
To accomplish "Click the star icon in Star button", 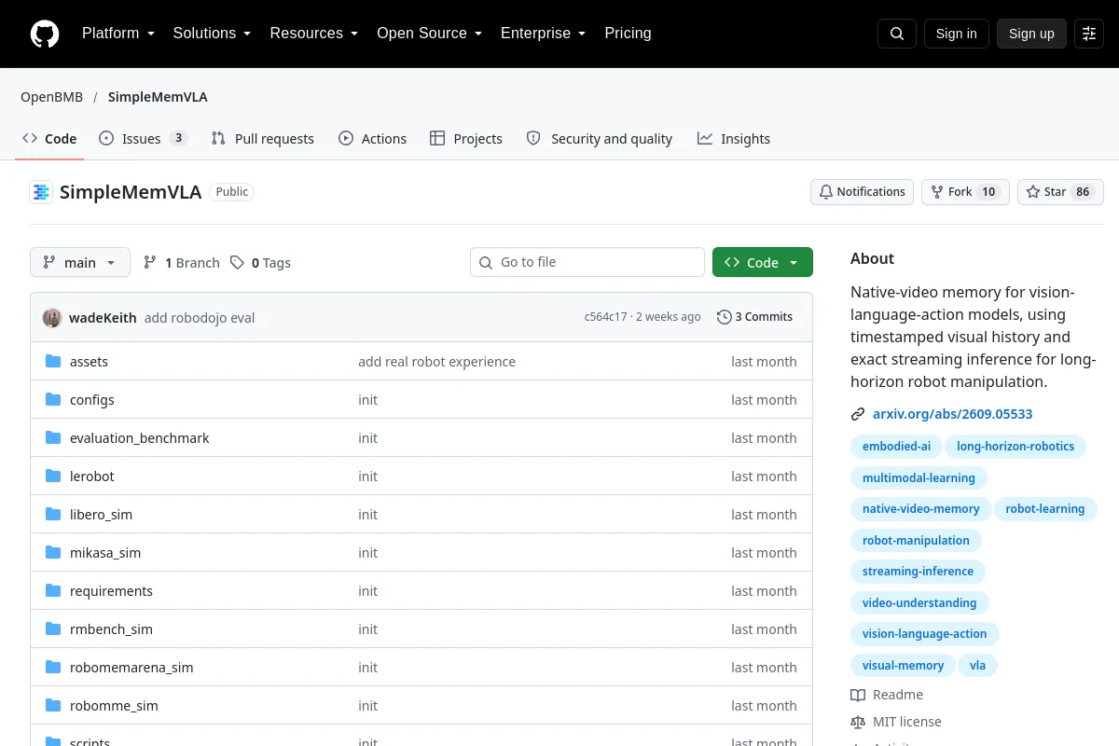I will 1033,192.
